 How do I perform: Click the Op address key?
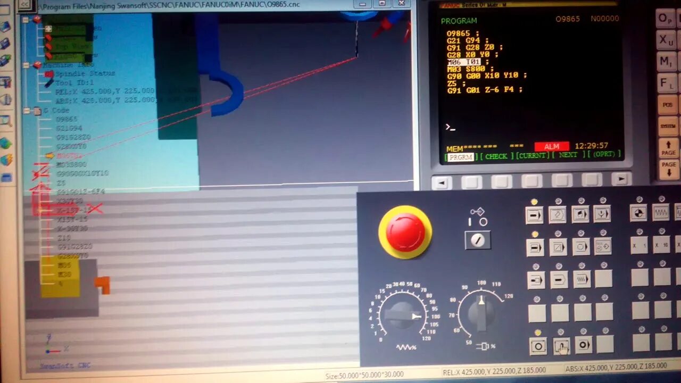point(665,19)
